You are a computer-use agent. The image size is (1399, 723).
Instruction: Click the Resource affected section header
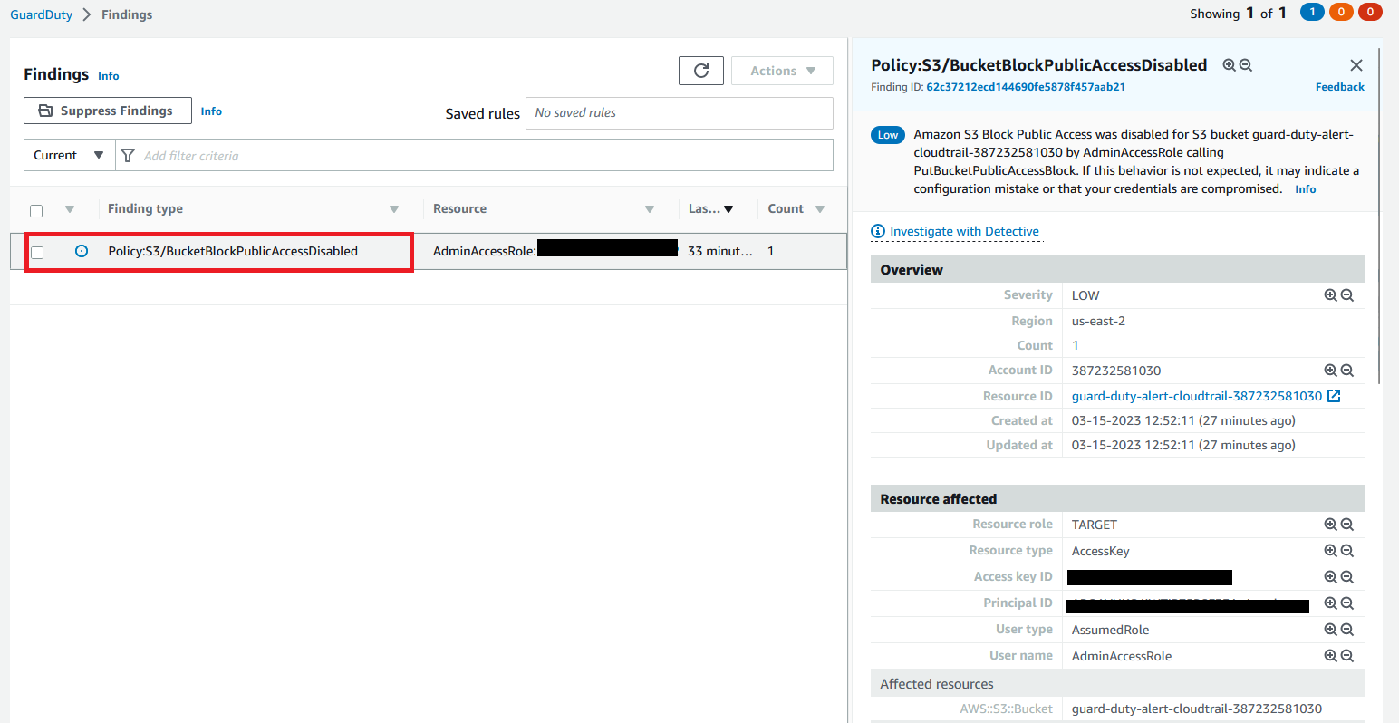(1117, 498)
